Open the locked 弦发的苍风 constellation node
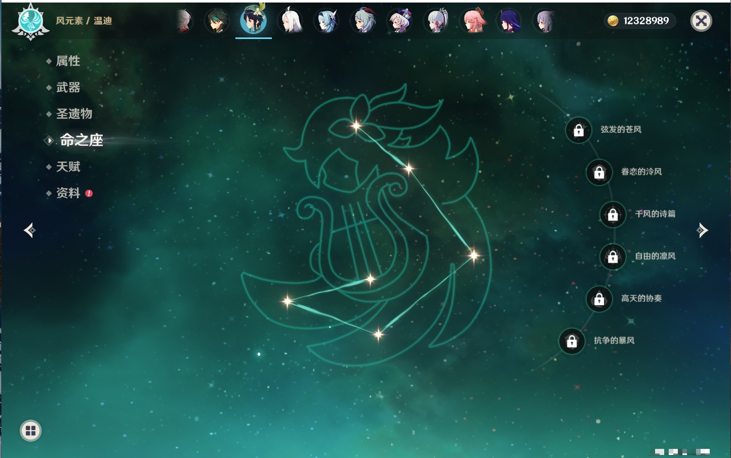 point(579,131)
